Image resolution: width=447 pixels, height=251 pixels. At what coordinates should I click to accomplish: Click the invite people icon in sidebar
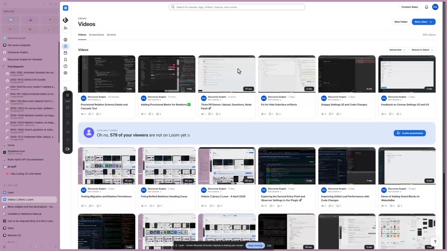coord(65,28)
